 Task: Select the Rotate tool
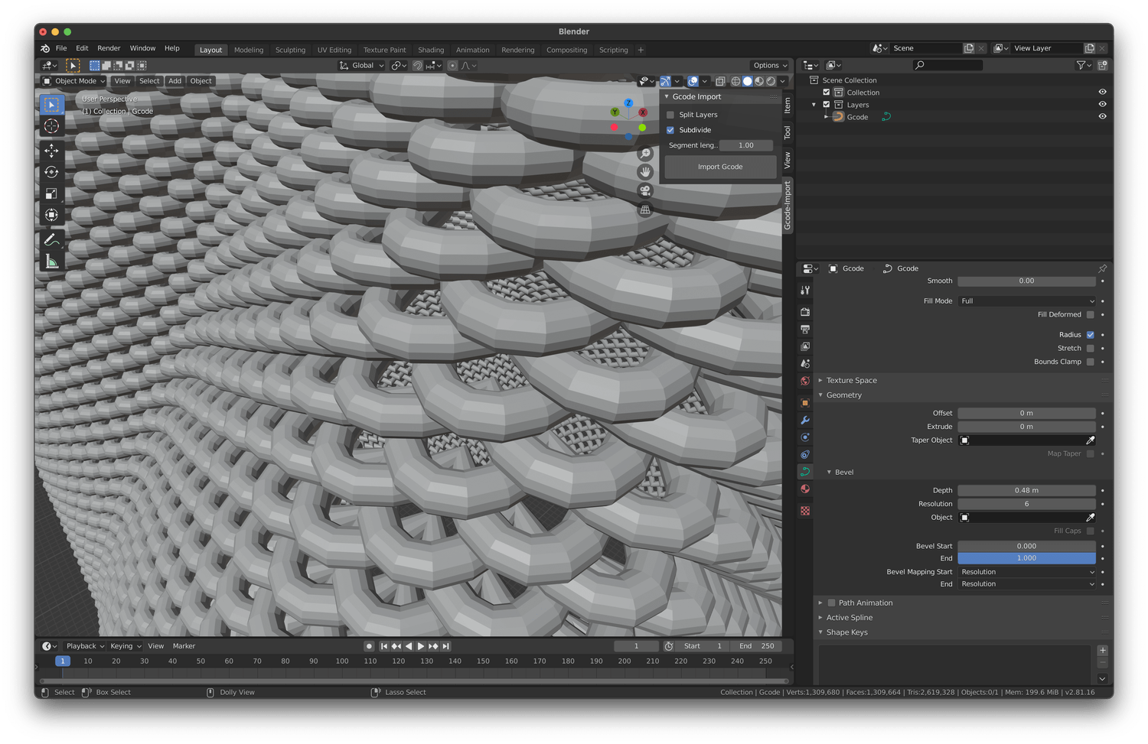(x=51, y=172)
